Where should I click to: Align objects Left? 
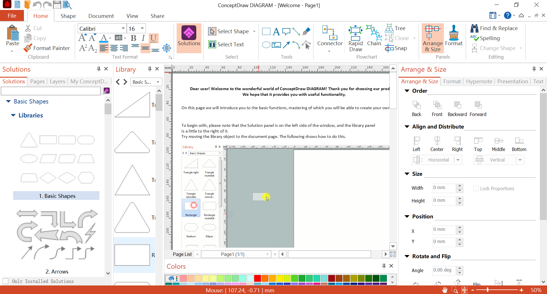point(417,144)
